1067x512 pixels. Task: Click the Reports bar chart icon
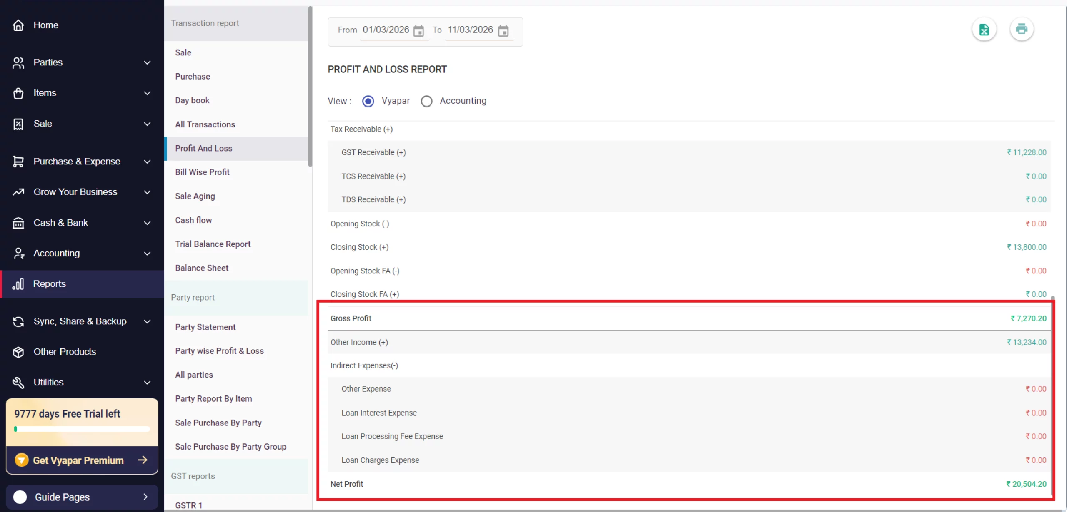[18, 284]
